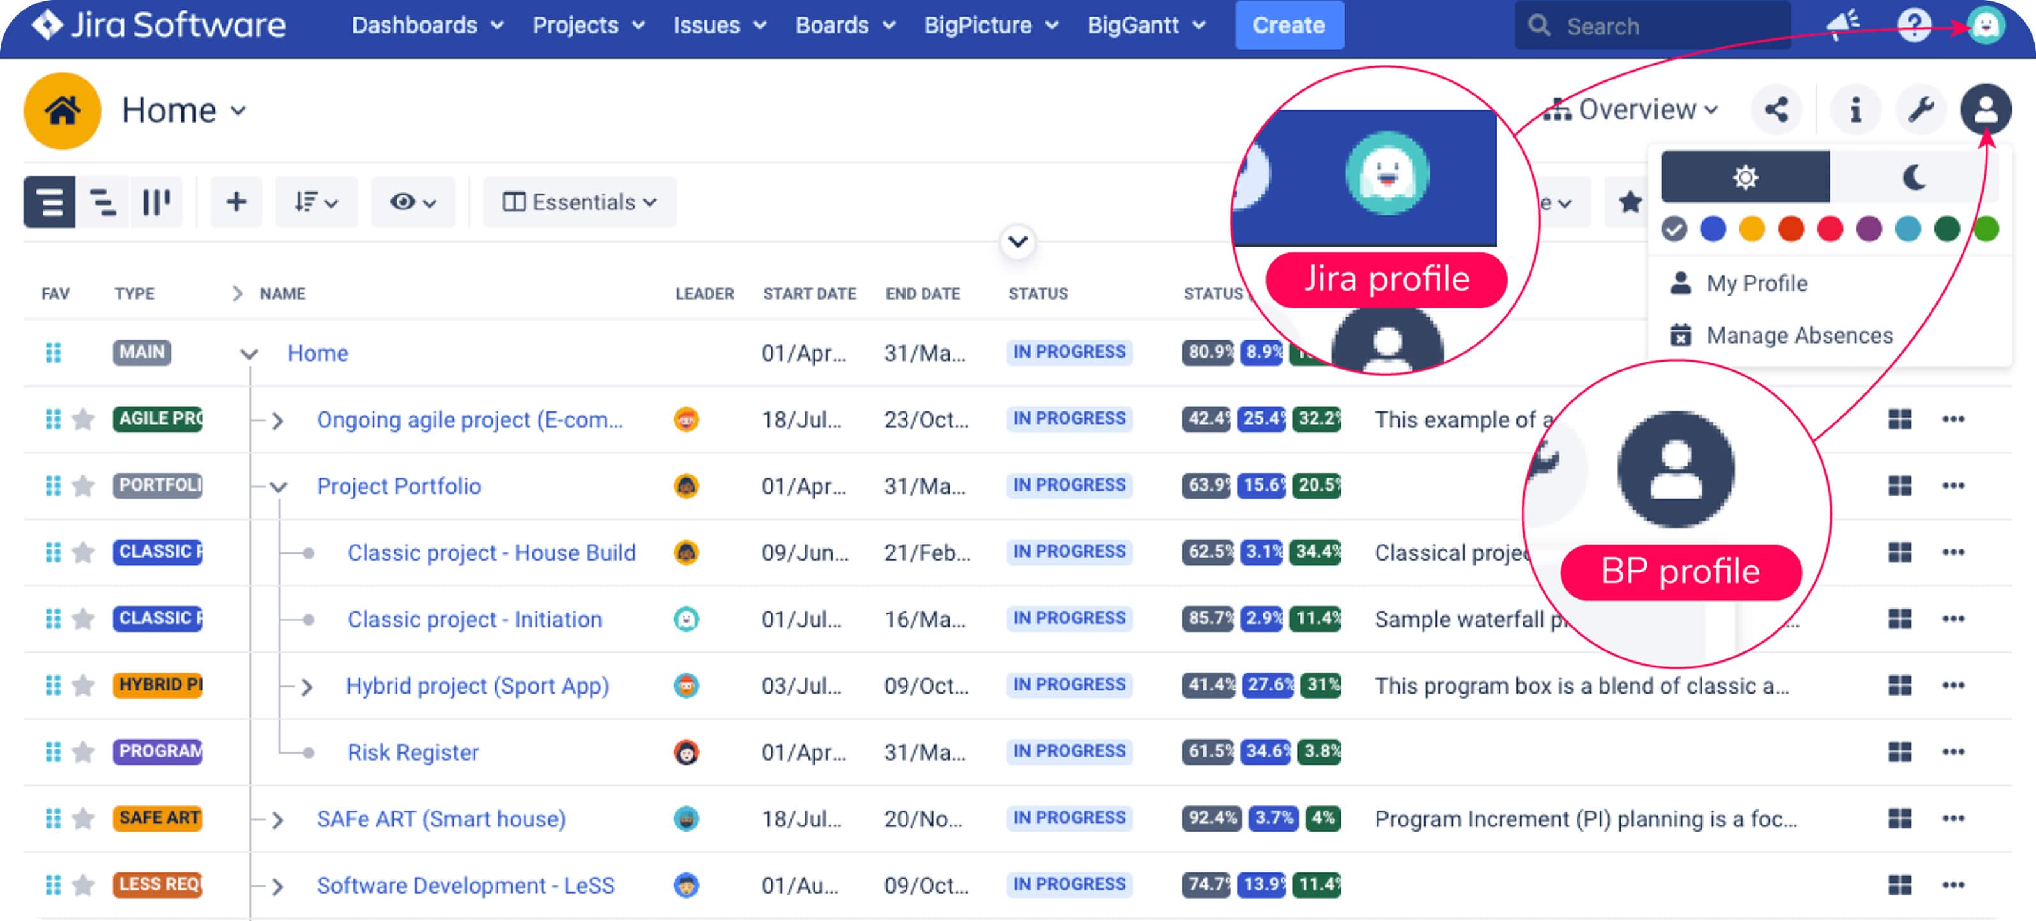Favorite the Hybrid project row
The height and width of the screenshot is (921, 2036).
pos(83,685)
